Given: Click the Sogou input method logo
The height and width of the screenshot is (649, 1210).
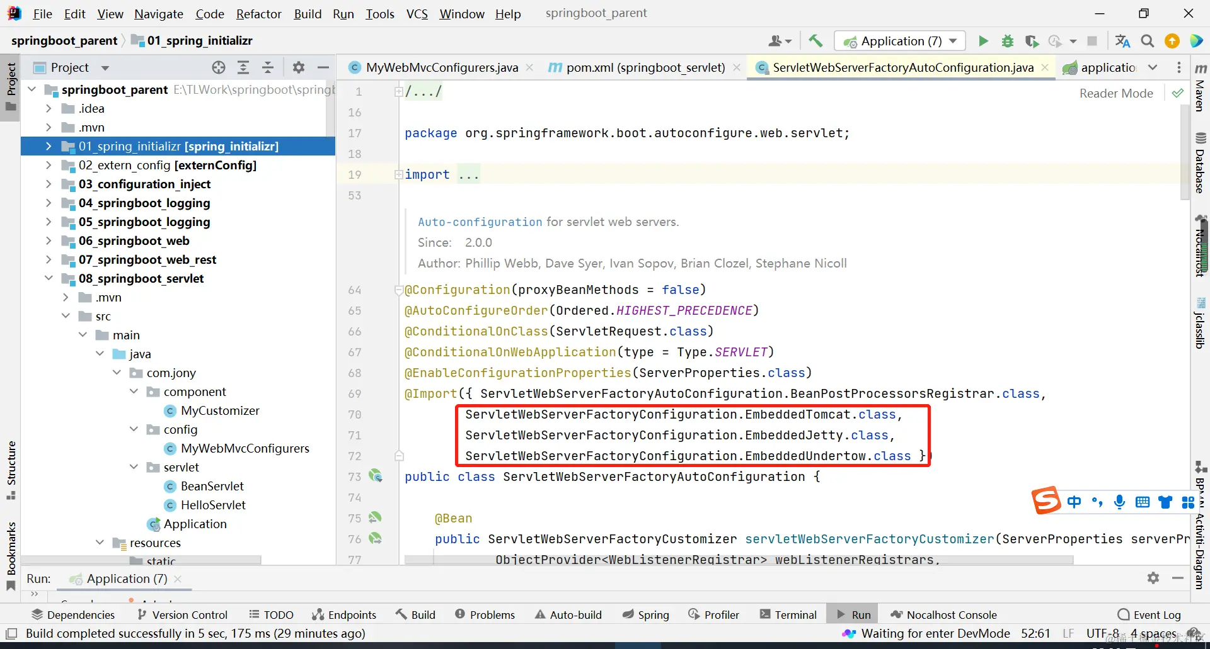Looking at the screenshot, I should point(1046,501).
